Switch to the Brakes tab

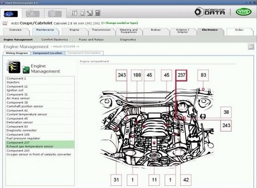[155, 30]
